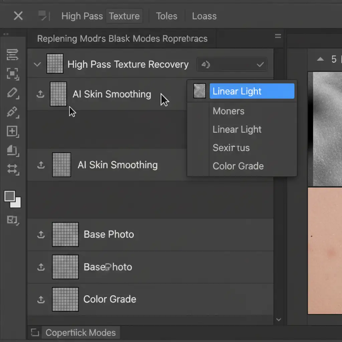The image size is (342, 342).
Task: Click the panel hamburger menu icon
Action: click(x=278, y=36)
